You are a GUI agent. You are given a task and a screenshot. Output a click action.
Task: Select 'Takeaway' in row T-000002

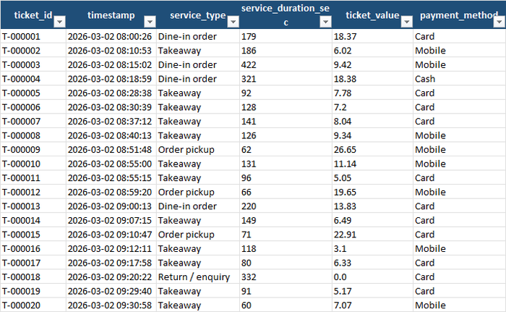pos(198,51)
